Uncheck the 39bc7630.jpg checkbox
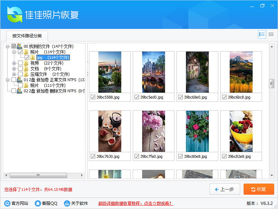Screen dimensions: 278x209 click(x=93, y=156)
